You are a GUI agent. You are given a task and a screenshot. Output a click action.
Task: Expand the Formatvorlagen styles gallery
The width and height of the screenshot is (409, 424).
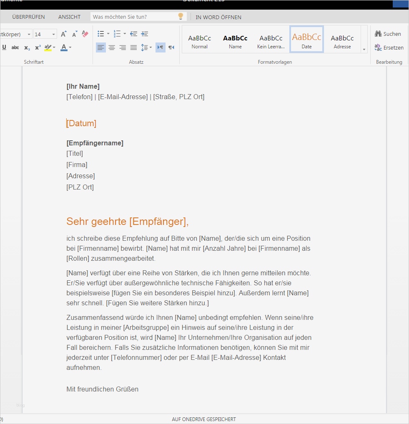[x=364, y=49]
